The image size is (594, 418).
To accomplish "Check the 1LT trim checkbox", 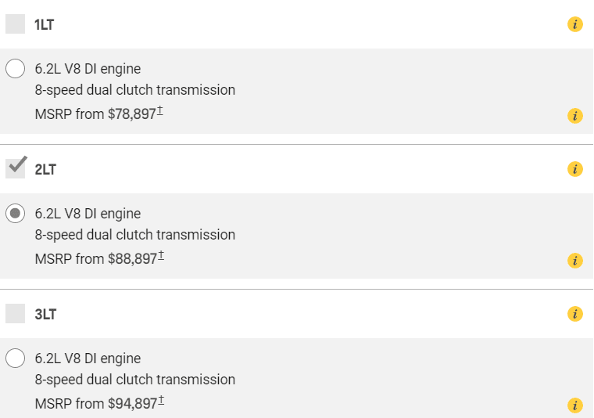I will click(x=16, y=24).
